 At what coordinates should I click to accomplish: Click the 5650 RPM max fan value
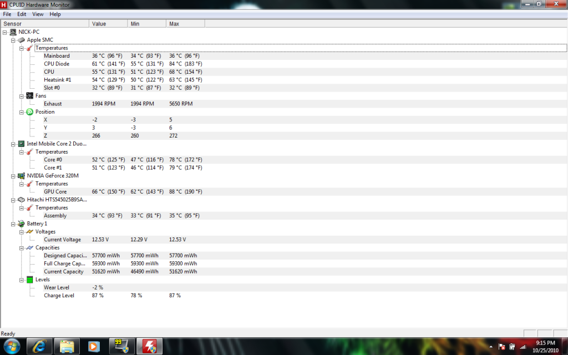[x=181, y=104]
